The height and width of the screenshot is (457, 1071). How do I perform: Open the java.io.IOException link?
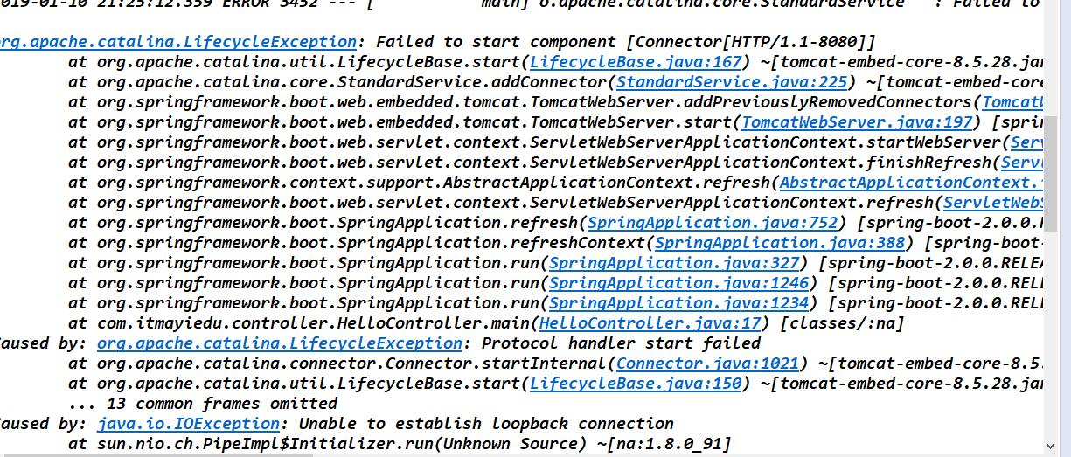(188, 424)
